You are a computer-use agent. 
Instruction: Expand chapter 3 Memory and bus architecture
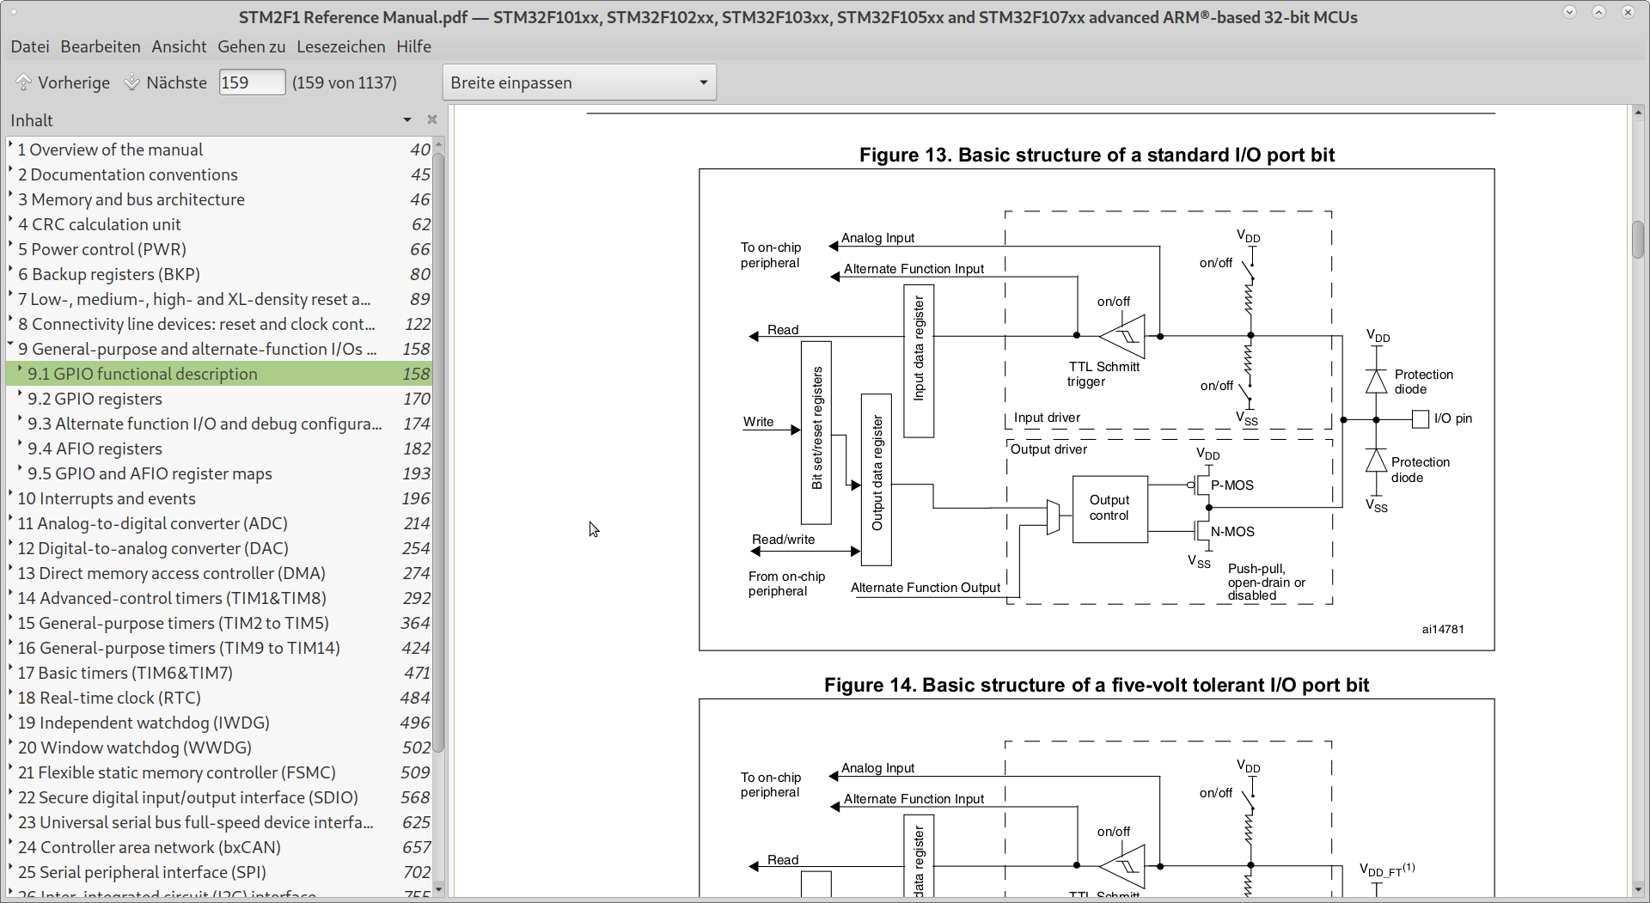11,196
